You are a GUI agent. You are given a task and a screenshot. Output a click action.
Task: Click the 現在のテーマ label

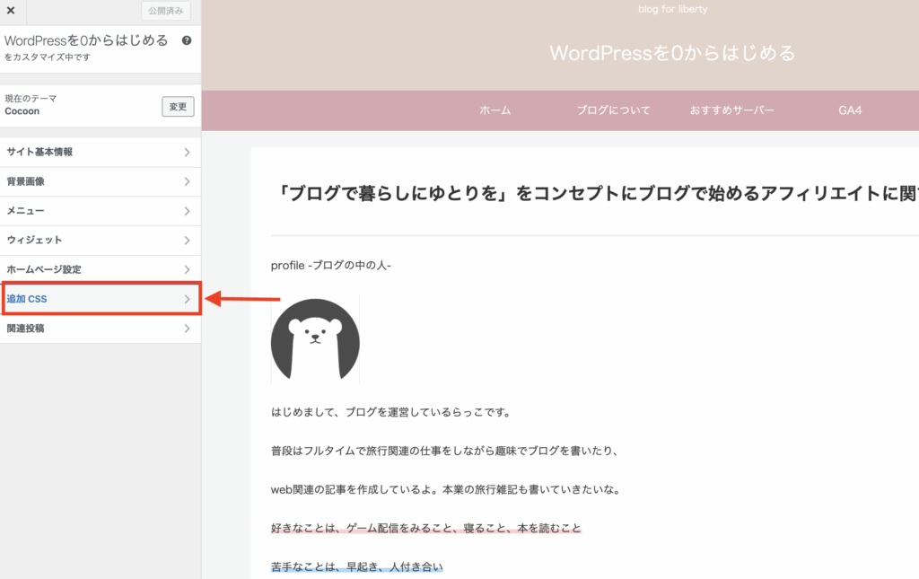31,99
